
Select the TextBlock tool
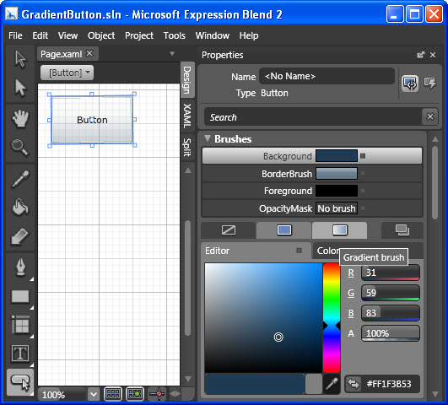20,354
